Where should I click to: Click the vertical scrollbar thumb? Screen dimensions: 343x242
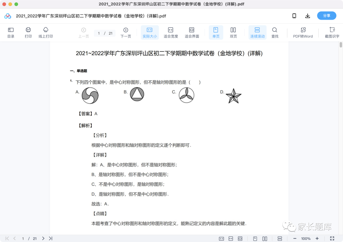tap(341, 45)
